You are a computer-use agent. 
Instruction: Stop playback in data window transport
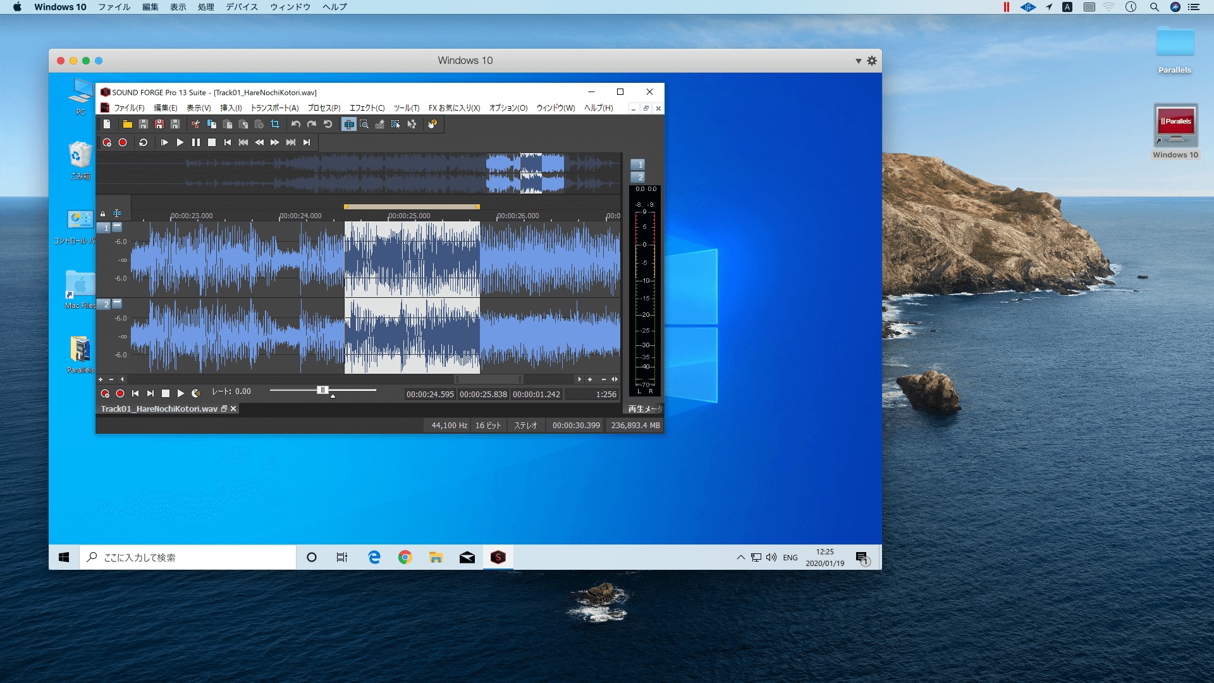point(166,393)
